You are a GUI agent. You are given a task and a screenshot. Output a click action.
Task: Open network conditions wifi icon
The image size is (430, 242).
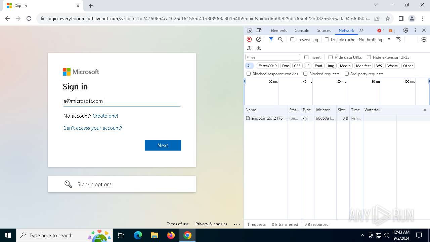pyautogui.click(x=398, y=39)
